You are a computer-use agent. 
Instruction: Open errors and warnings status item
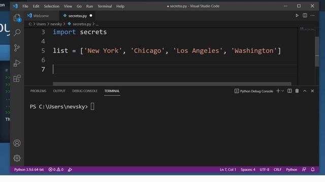click(56, 170)
